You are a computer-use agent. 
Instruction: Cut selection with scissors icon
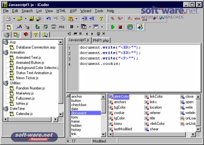56,19
